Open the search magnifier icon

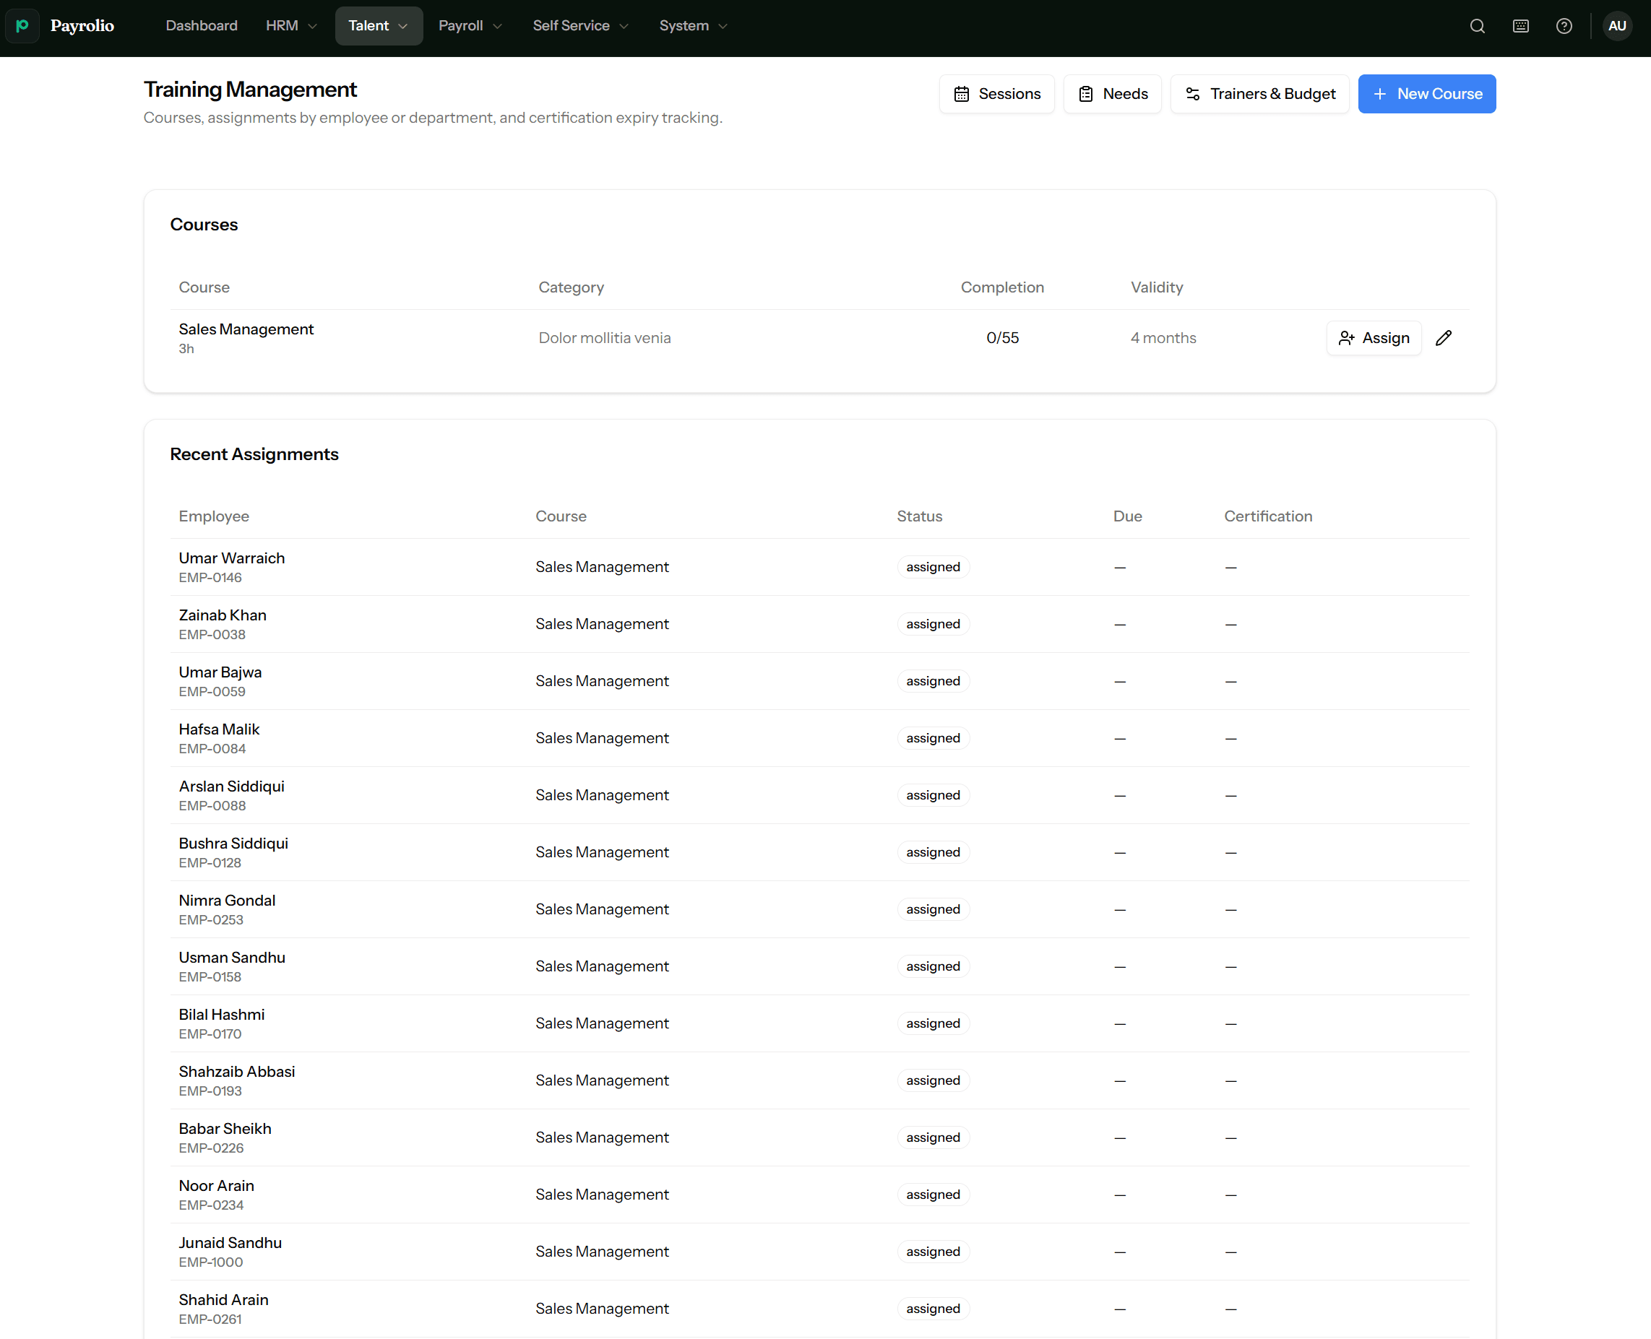[x=1477, y=26]
